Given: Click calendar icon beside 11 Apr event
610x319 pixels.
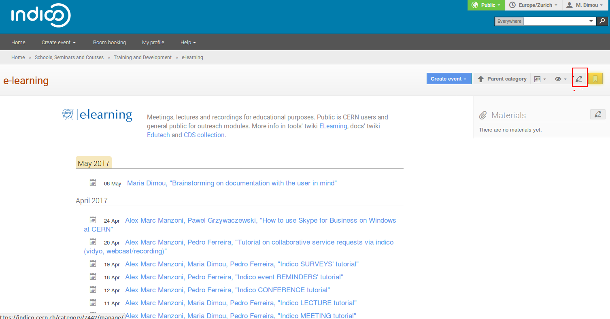Looking at the screenshot, I should (x=93, y=302).
